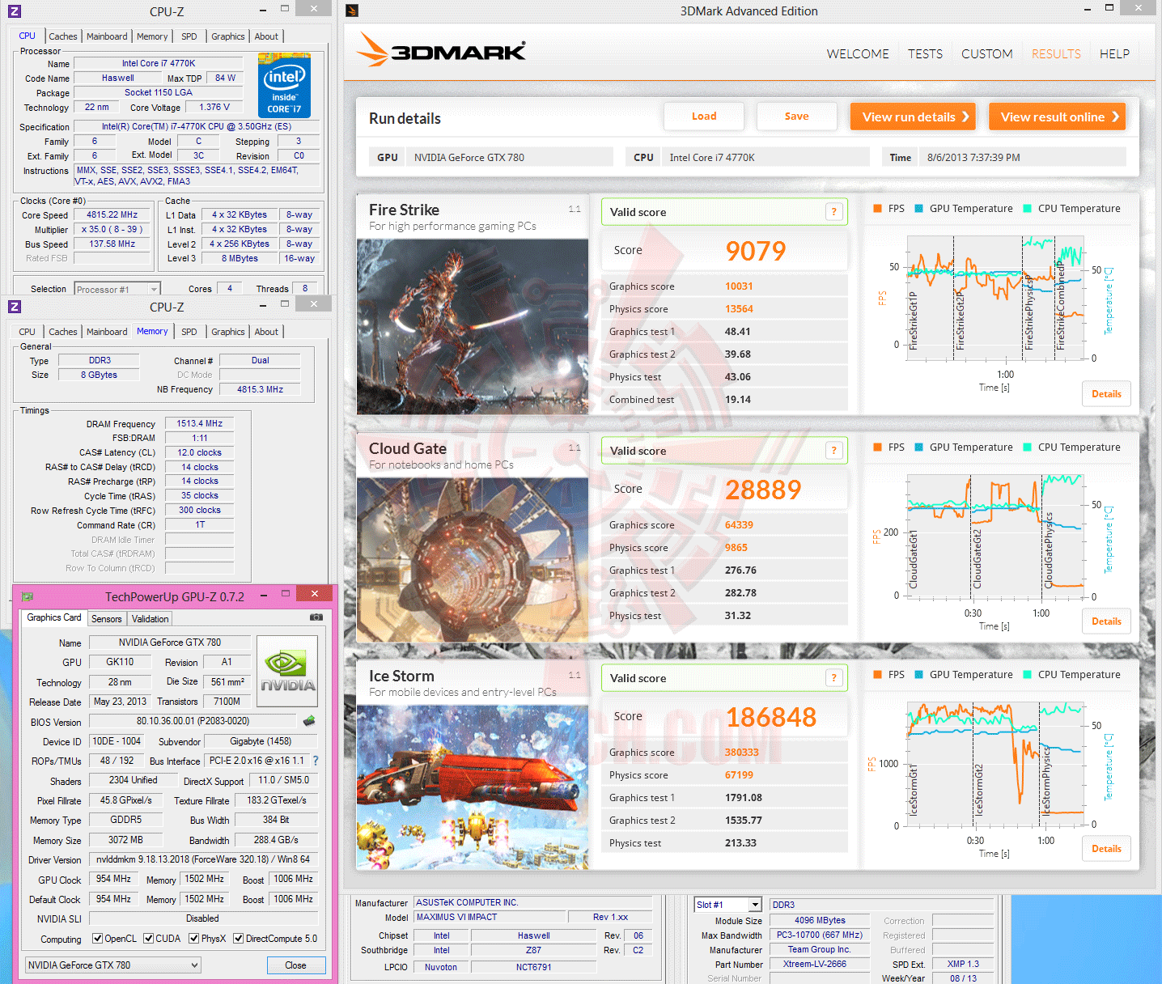The width and height of the screenshot is (1162, 984).
Task: Click the GPU Temperature legend swatch for Cloud Gate
Action: [x=919, y=447]
